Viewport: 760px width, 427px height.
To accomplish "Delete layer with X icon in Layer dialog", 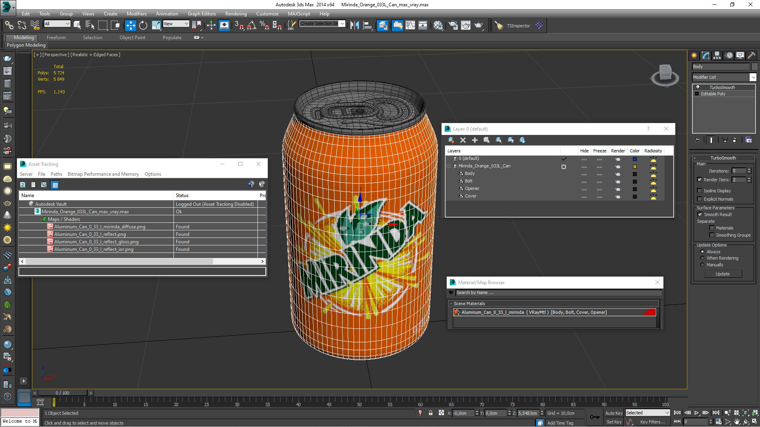I will tap(463, 140).
